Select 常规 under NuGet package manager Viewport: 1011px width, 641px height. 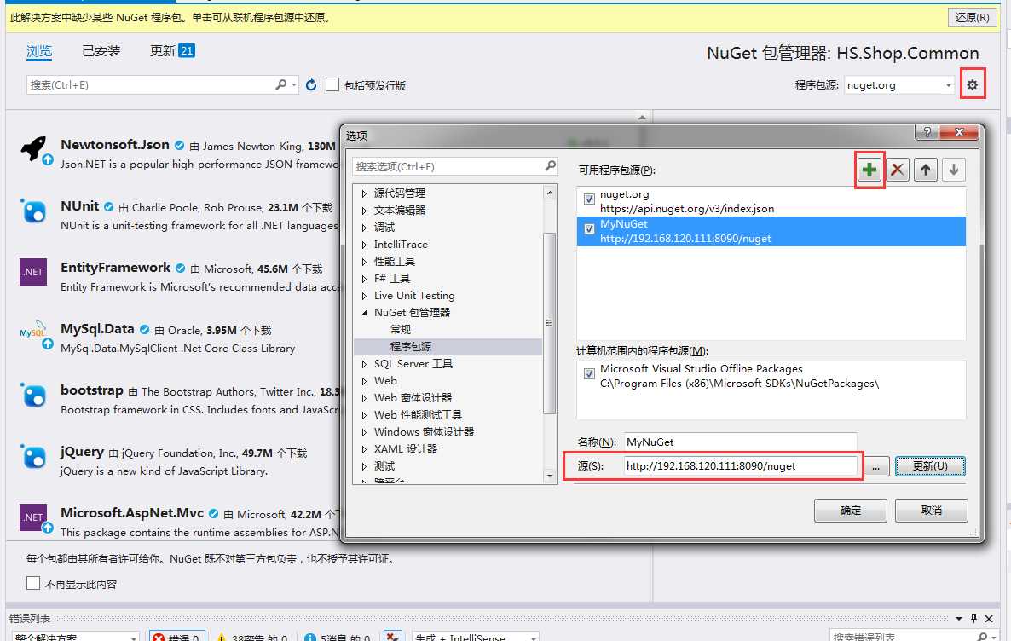click(x=401, y=330)
